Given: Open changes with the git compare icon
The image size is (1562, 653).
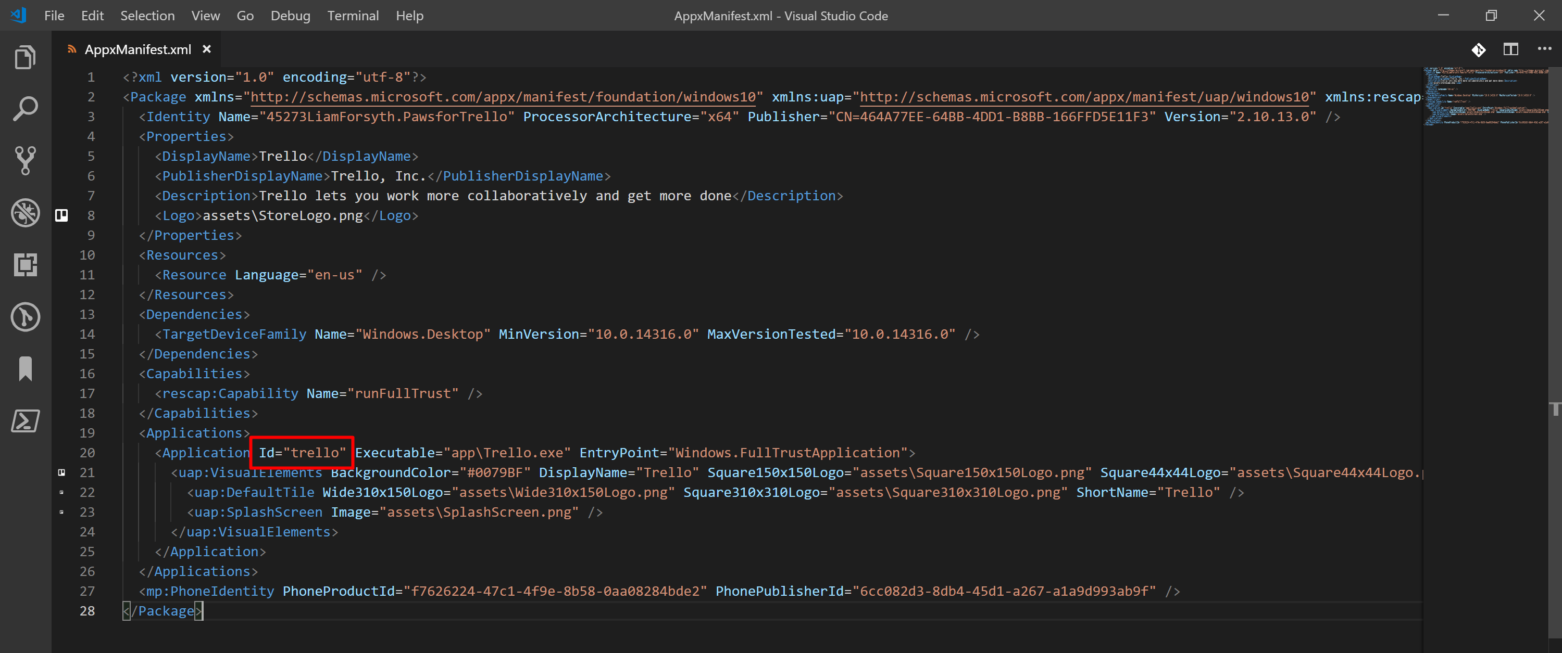Looking at the screenshot, I should point(1478,49).
